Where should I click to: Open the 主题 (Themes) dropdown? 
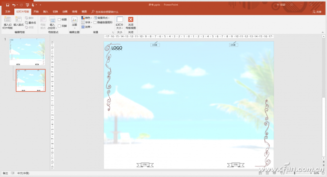coord(74,23)
